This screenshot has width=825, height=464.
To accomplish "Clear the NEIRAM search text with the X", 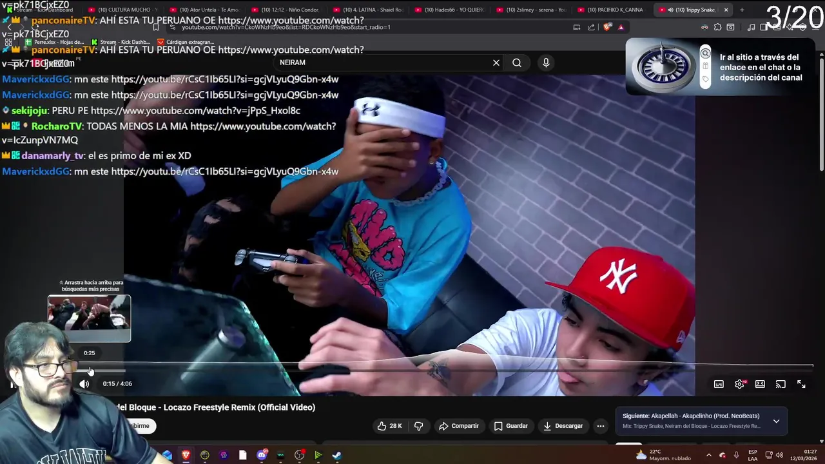I will 496,63.
